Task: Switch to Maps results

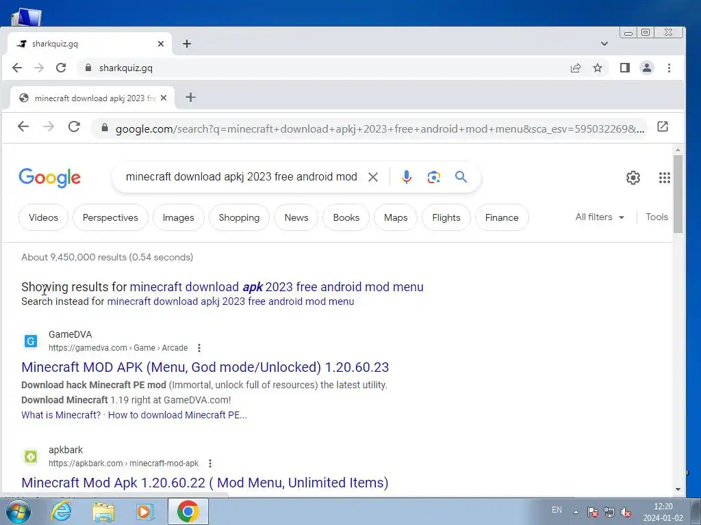Action: pos(396,217)
